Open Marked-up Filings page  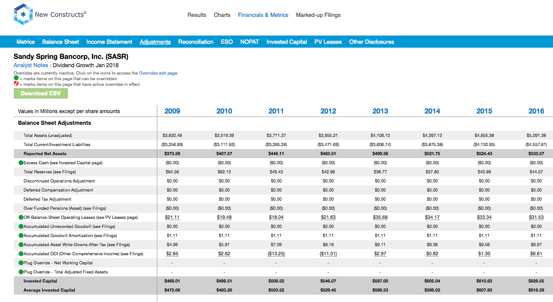click(318, 15)
